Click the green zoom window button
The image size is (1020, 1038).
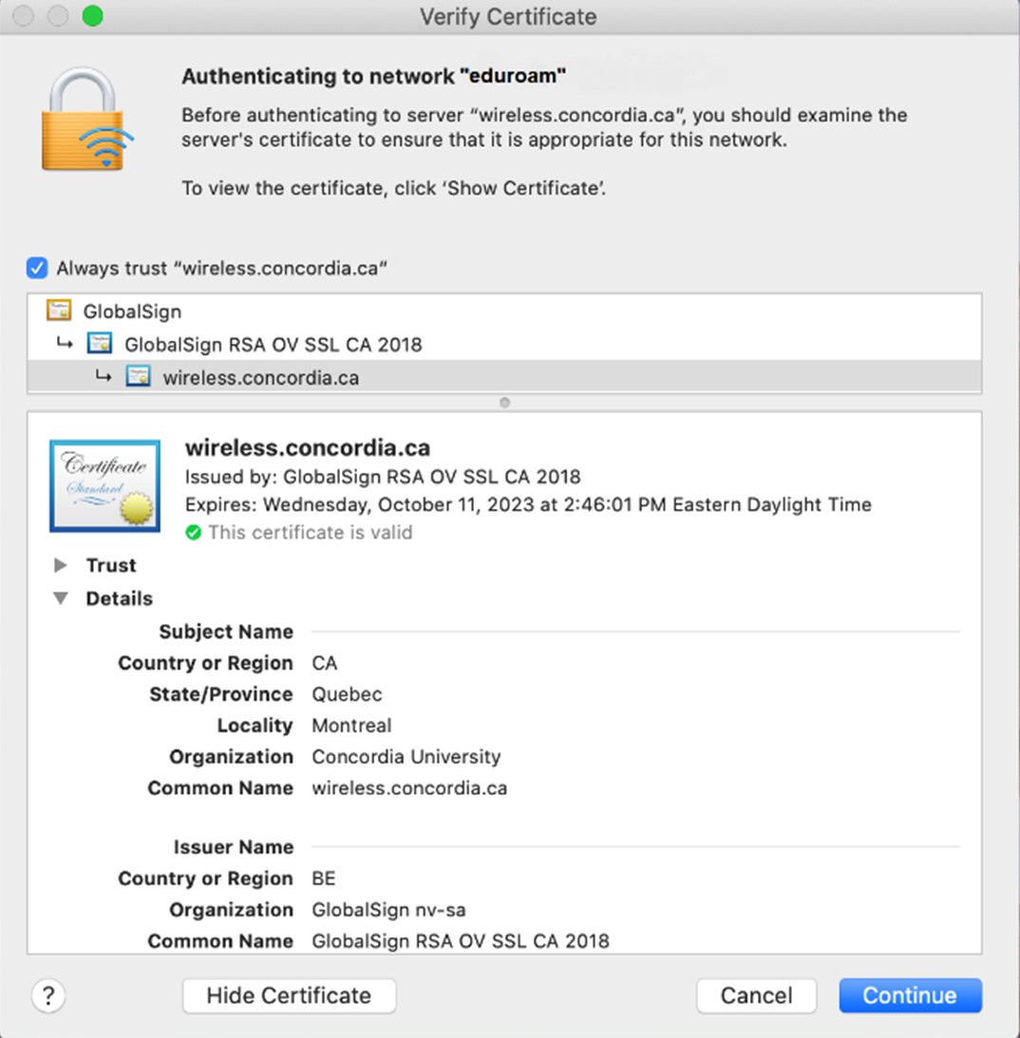pos(93,16)
